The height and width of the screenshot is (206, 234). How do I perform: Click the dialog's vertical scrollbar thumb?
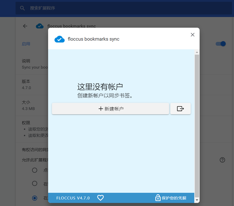(x=197, y=126)
